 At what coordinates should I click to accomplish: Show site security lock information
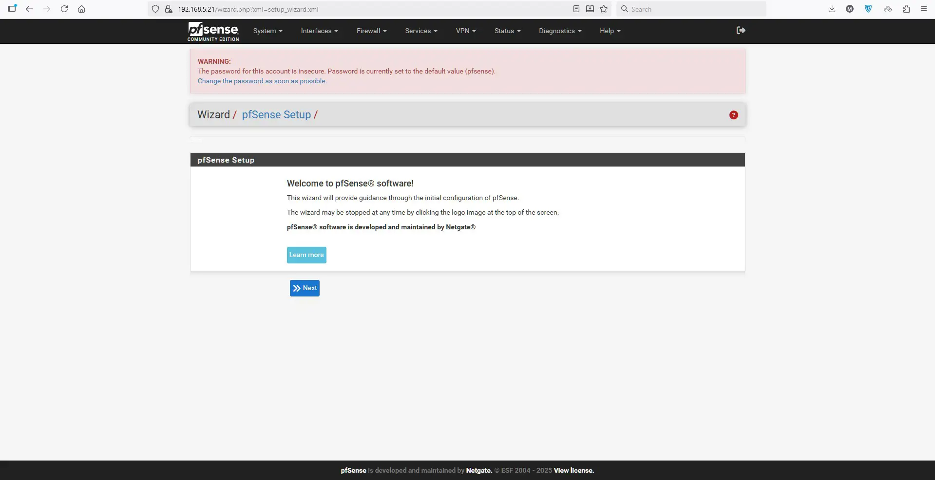click(x=169, y=9)
